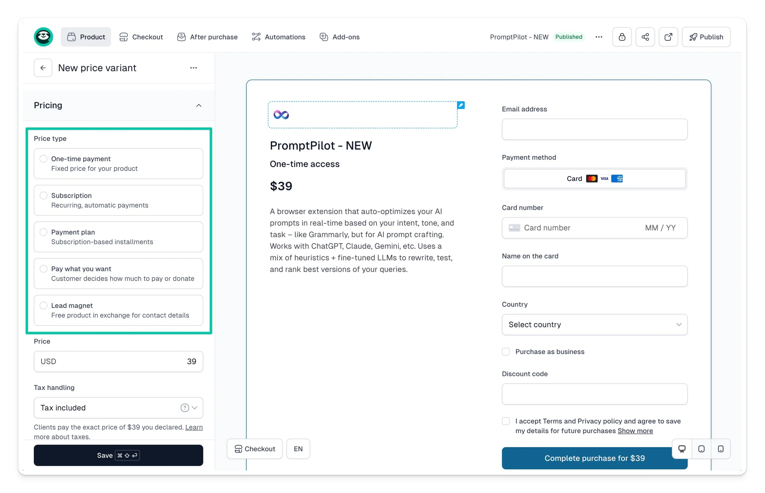Click the Save button

click(x=119, y=455)
